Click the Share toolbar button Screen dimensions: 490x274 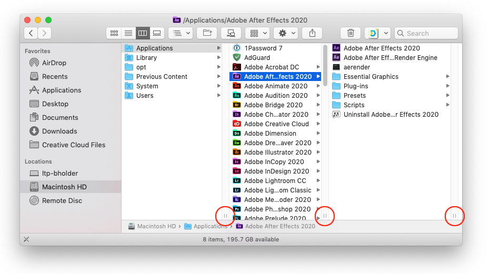(x=312, y=33)
